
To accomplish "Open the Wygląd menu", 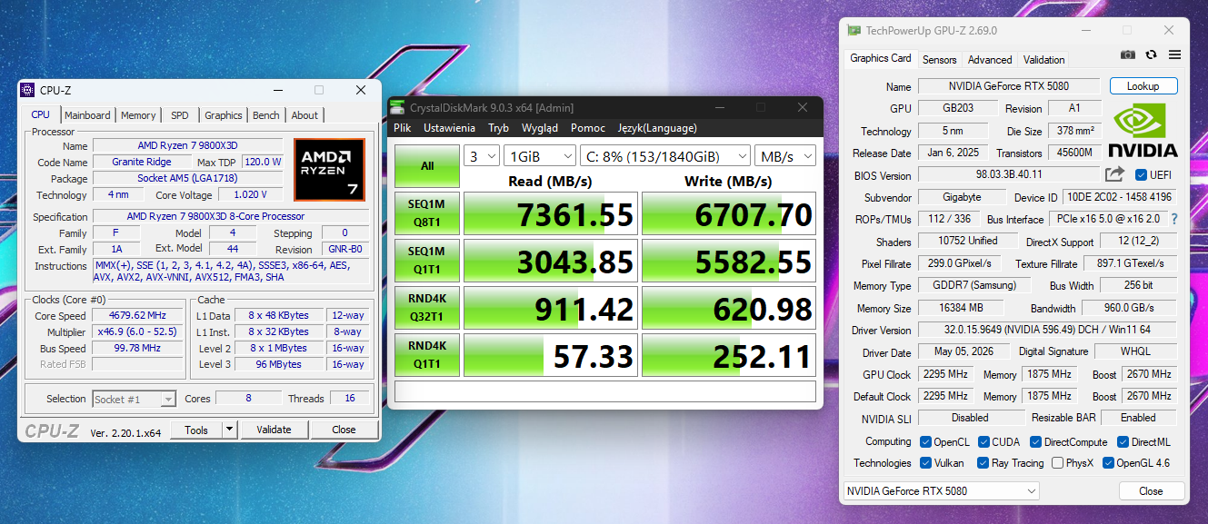I will (540, 128).
